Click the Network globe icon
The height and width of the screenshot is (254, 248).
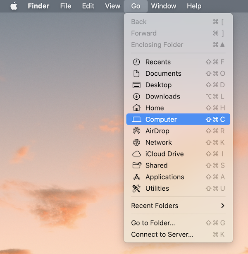[x=136, y=142]
